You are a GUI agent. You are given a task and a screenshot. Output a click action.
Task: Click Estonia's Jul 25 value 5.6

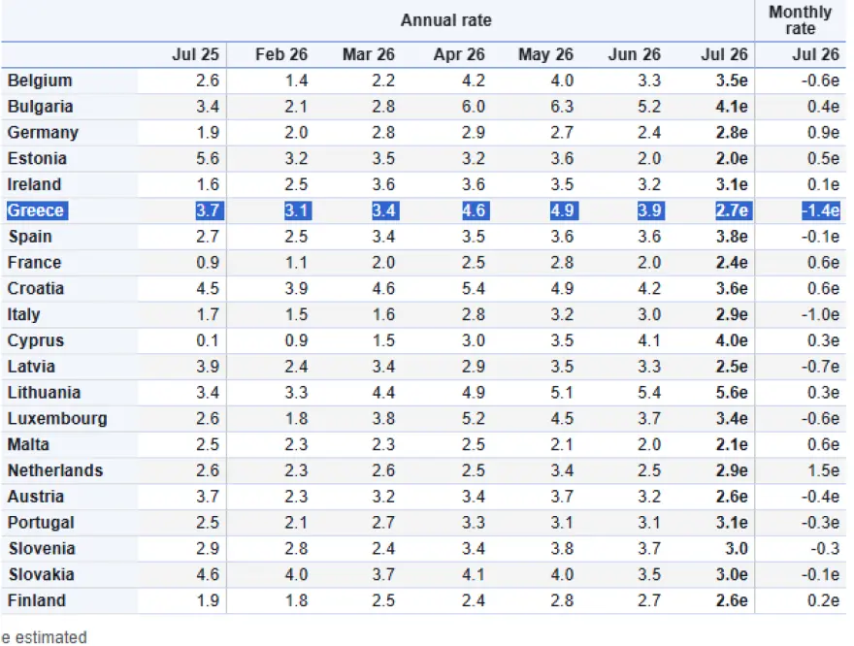pyautogui.click(x=208, y=158)
